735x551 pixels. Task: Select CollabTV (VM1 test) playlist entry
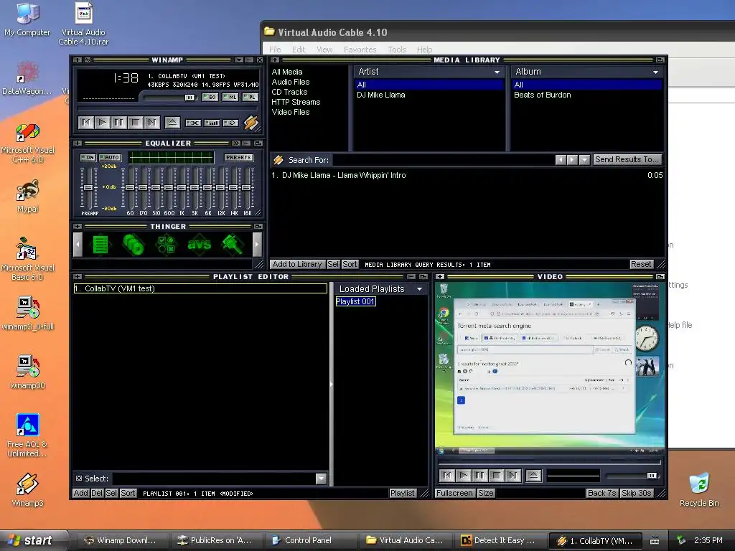(200, 288)
